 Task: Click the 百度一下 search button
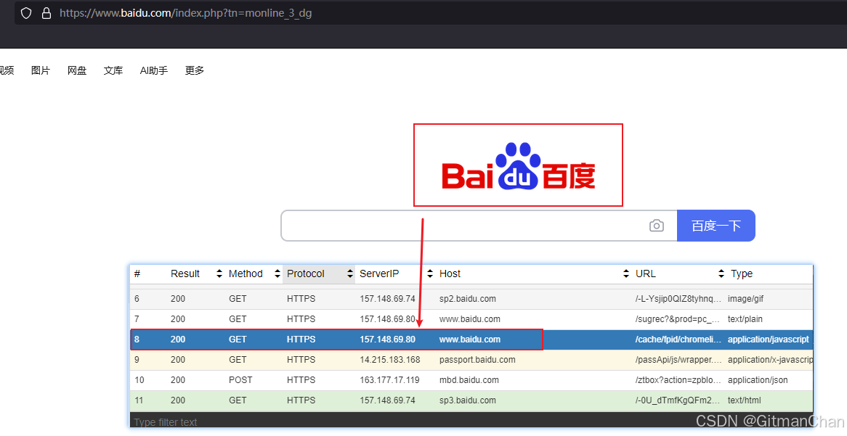pos(716,226)
